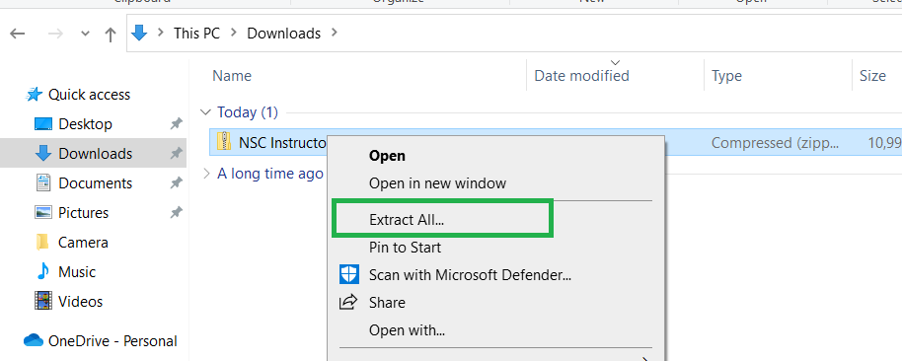The image size is (902, 361).
Task: Click the Quick access star icon
Action: coord(34,95)
